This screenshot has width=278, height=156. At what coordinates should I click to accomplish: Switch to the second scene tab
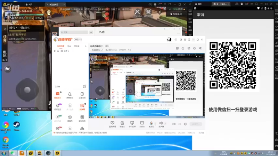[x=69, y=46]
